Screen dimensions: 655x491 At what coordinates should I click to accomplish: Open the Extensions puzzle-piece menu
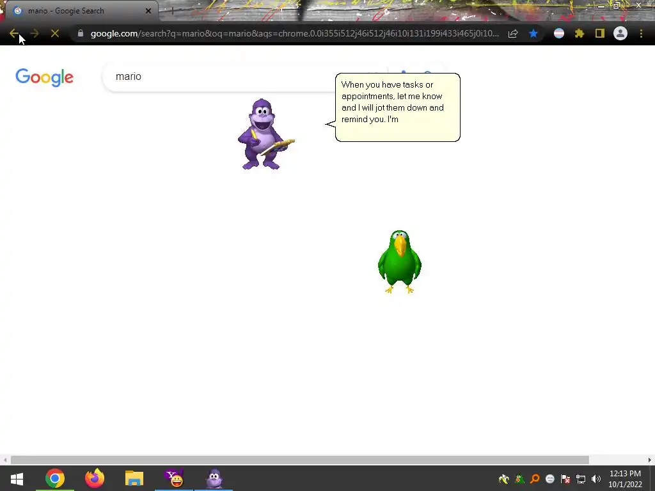(x=580, y=33)
